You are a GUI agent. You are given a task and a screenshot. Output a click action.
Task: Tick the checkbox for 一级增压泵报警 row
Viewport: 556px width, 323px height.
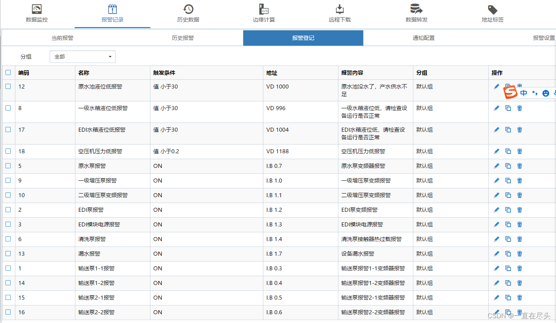pyautogui.click(x=8, y=180)
